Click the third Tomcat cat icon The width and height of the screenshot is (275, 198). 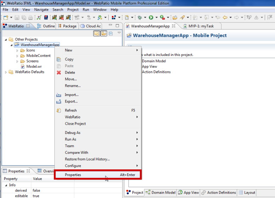68,17
